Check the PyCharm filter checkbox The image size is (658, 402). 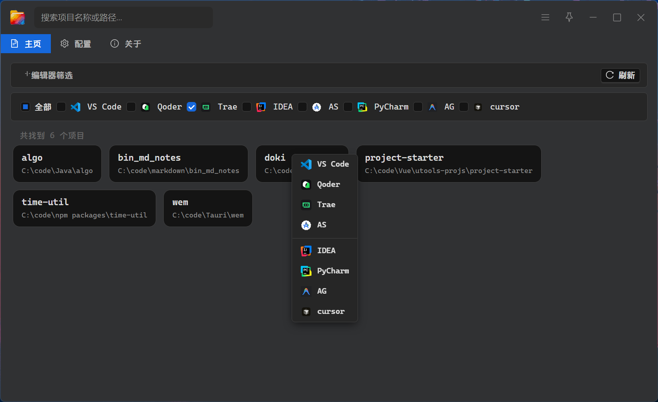click(348, 107)
